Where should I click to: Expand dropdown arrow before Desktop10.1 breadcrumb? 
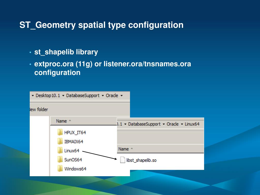click(x=33, y=96)
